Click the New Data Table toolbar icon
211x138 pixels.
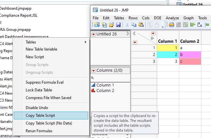(x=97, y=25)
